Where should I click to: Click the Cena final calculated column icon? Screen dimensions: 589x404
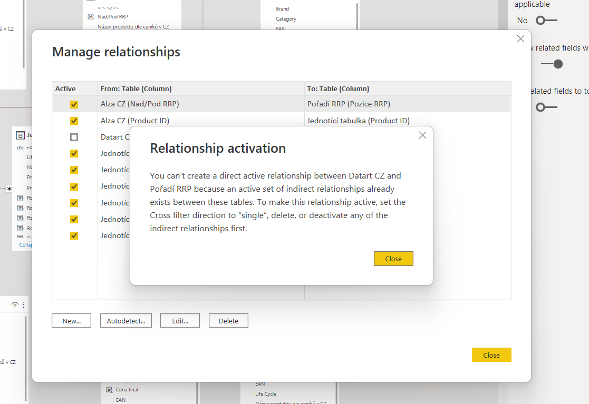[109, 390]
